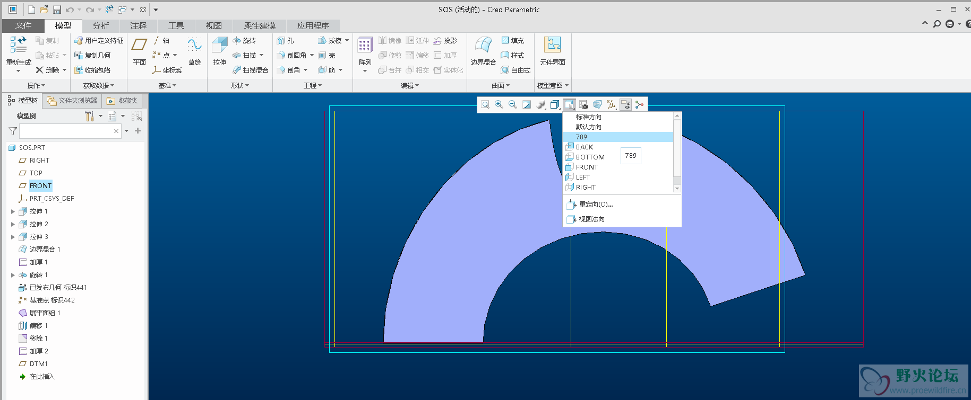Switch to the 分析 ribbon tab
Viewport: 971px width, 400px height.
[x=100, y=25]
